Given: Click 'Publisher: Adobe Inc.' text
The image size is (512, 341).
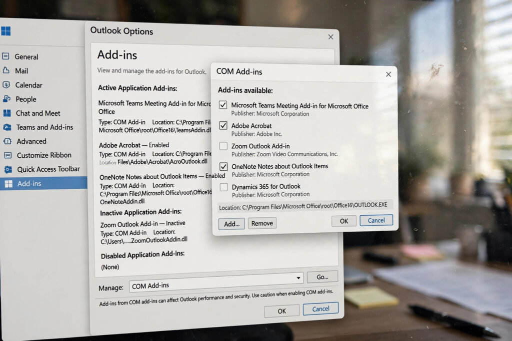Looking at the screenshot, I should point(256,134).
